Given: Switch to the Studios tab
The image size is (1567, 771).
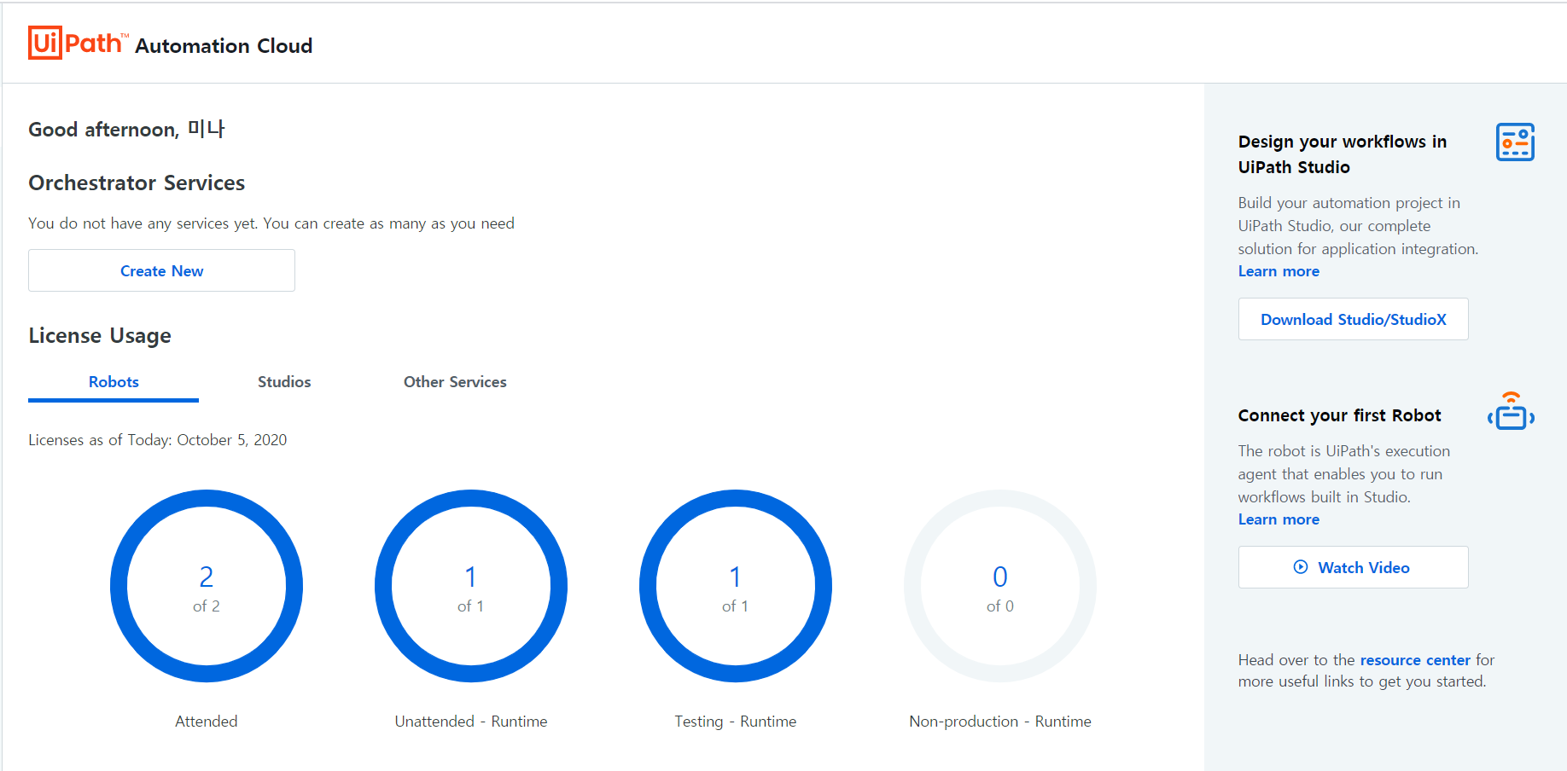Looking at the screenshot, I should click(284, 382).
